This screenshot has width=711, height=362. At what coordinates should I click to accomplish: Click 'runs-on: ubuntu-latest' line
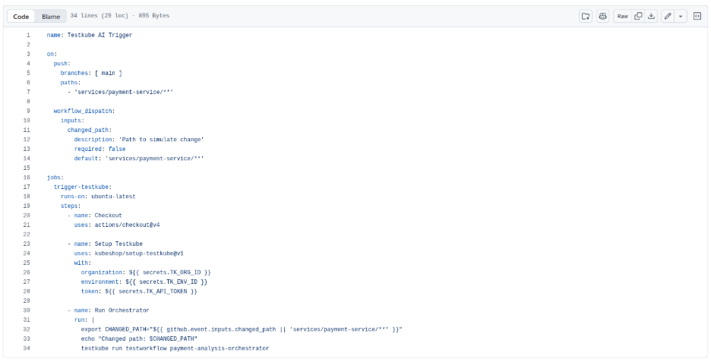(98, 196)
